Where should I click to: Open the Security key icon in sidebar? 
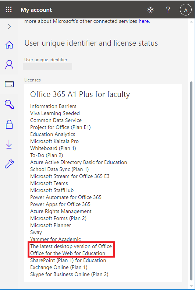tap(9, 104)
